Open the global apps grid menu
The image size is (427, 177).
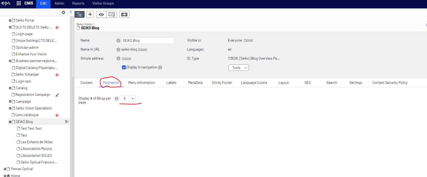[19, 3]
